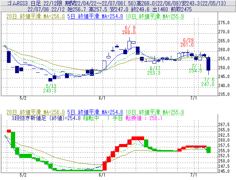The image size is (236, 180).
Task: Click the 3段抜き新値足 (終値)=254.8 label
Action: tap(46, 118)
